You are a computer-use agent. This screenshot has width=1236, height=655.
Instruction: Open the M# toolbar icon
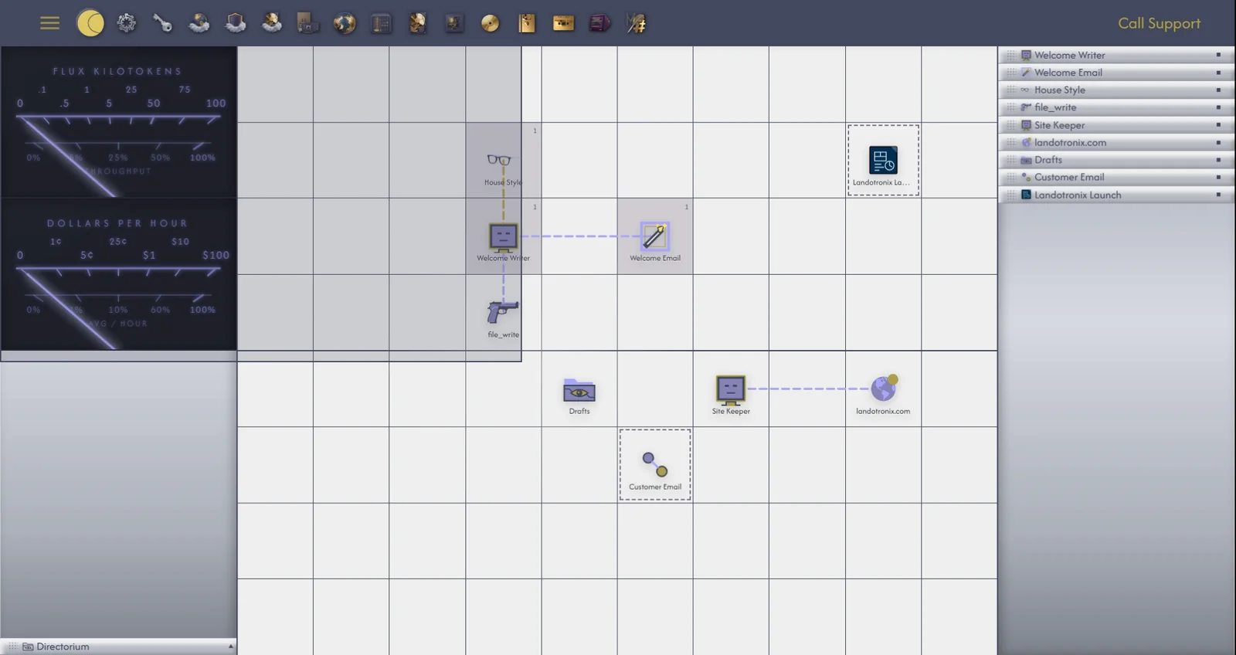(636, 23)
